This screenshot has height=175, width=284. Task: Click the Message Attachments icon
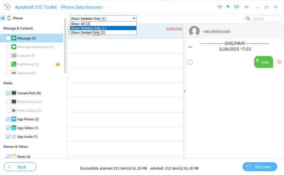(x=14, y=47)
